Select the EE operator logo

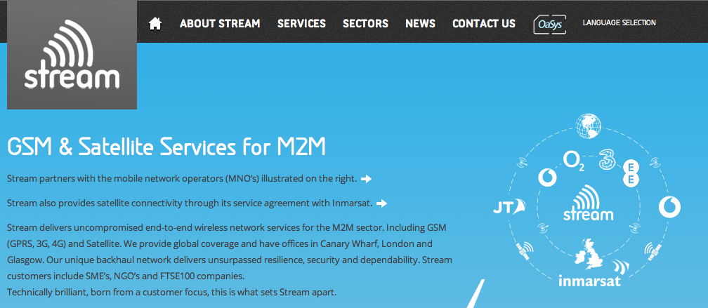pyautogui.click(x=631, y=173)
